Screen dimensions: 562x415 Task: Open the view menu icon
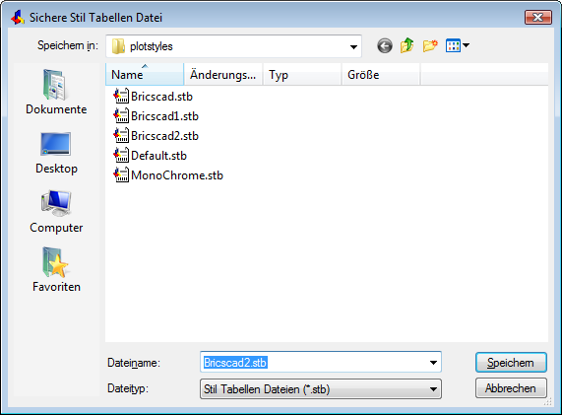click(458, 45)
